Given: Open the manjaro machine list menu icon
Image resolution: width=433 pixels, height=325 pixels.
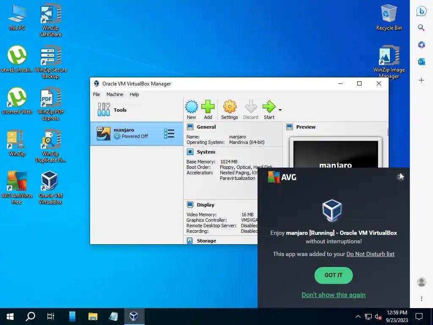Looking at the screenshot, I should coord(169,133).
